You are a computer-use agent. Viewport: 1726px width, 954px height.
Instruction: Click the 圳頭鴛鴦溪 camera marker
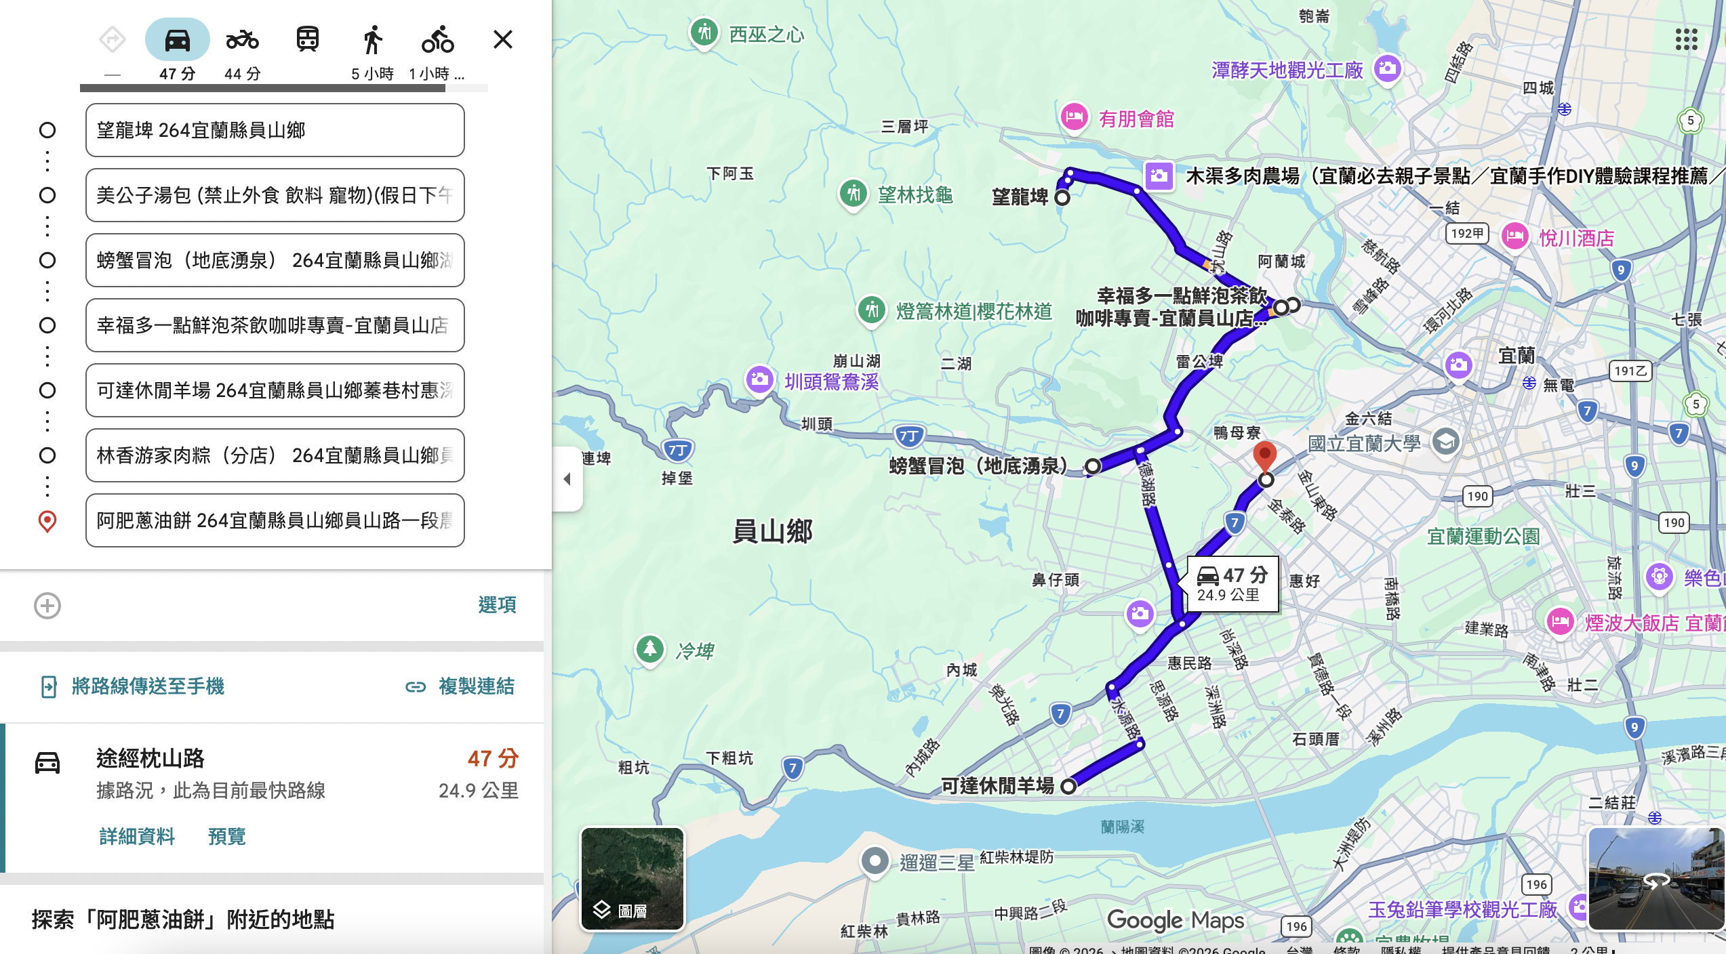tap(760, 379)
